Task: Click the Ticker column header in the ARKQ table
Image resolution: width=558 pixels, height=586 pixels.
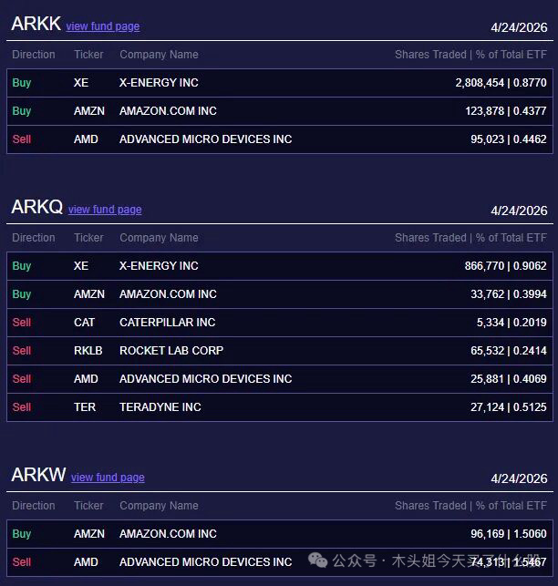Action: pos(88,238)
